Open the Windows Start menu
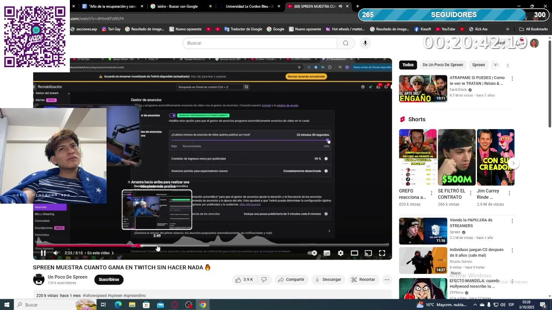 (7, 305)
